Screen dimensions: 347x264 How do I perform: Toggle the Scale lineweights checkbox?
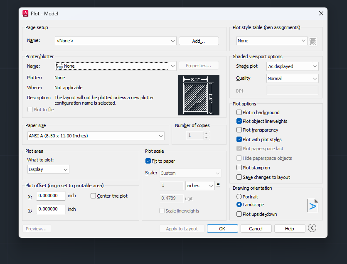click(162, 211)
